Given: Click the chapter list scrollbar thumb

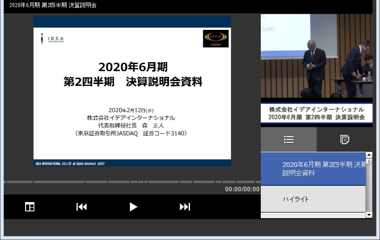Looking at the screenshot, I should tap(369, 161).
